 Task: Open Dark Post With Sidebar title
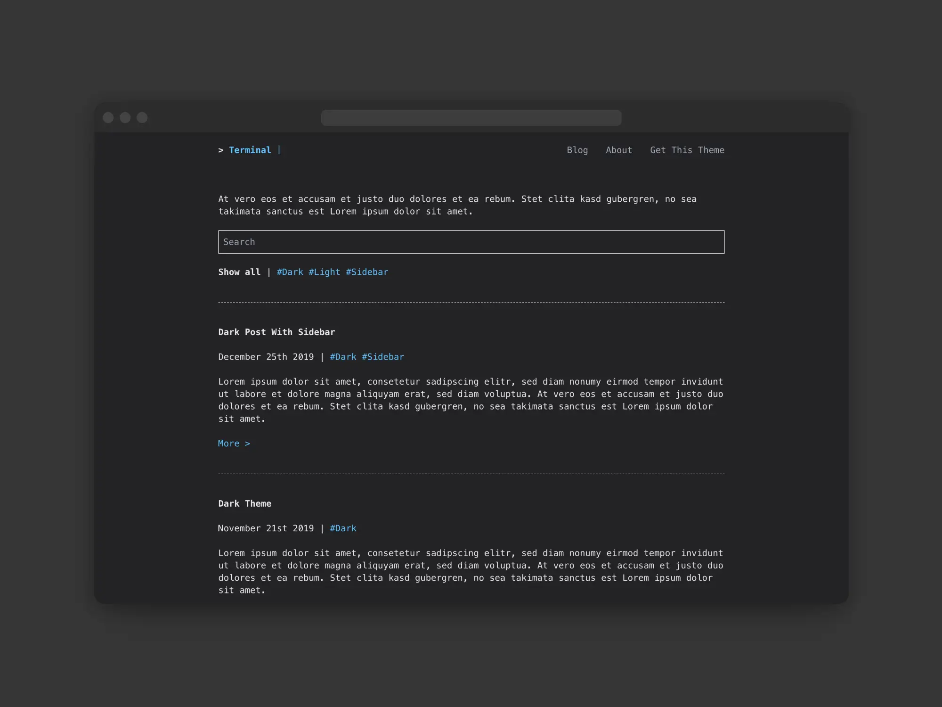pos(276,332)
